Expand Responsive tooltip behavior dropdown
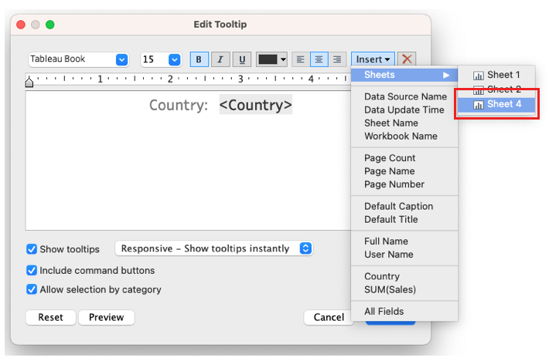 click(305, 248)
